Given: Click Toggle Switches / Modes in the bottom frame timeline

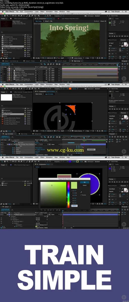Looking at the screenshot, I should 42,228.
